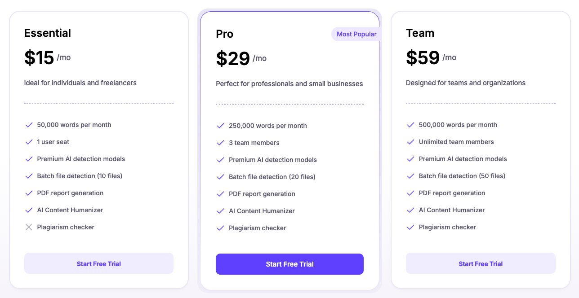Start free trial of the Essential plan
This screenshot has width=579, height=298.
click(98, 263)
